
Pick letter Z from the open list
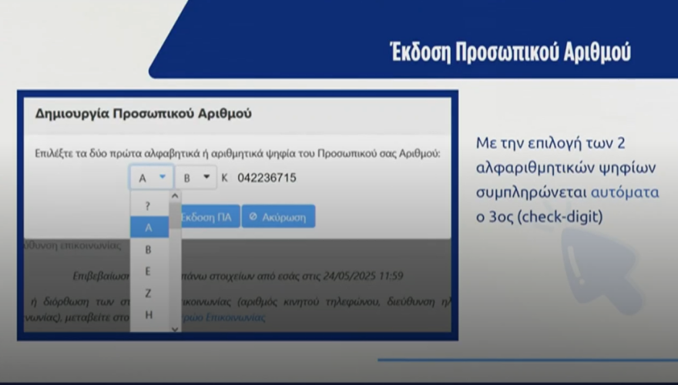tap(148, 293)
